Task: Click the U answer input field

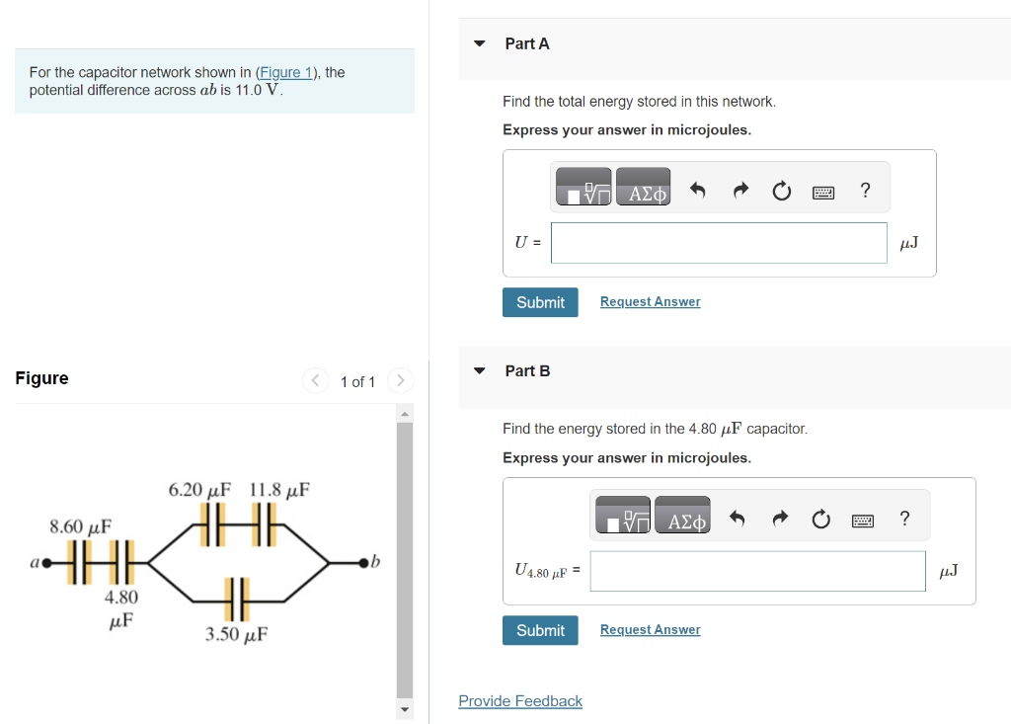Action: (719, 242)
